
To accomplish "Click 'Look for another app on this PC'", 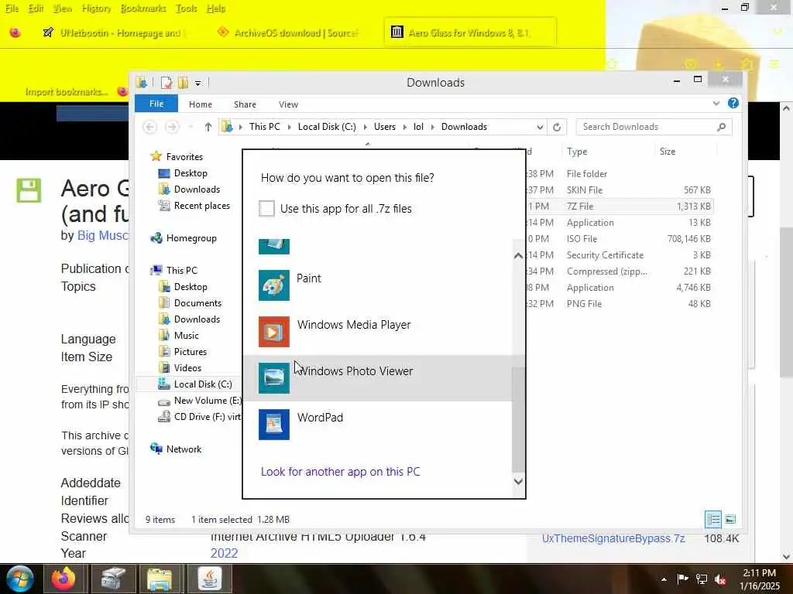I will tap(341, 471).
